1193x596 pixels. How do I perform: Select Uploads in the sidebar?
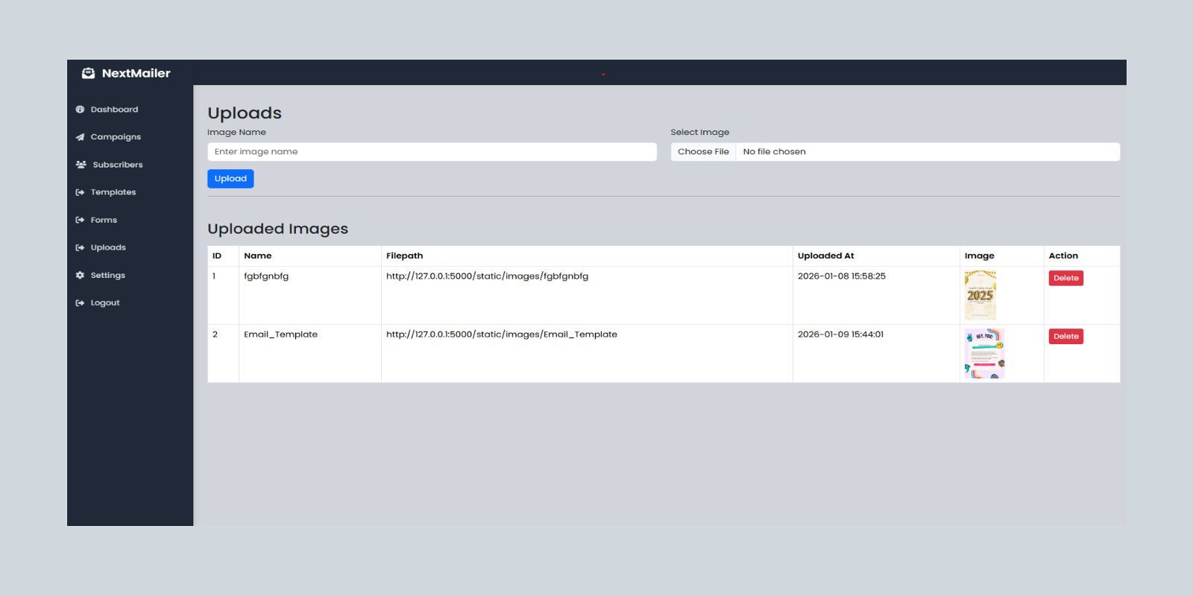click(108, 247)
